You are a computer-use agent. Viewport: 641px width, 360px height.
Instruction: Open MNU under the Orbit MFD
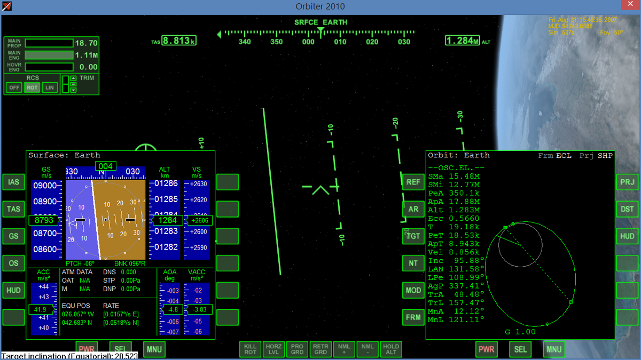coord(554,349)
